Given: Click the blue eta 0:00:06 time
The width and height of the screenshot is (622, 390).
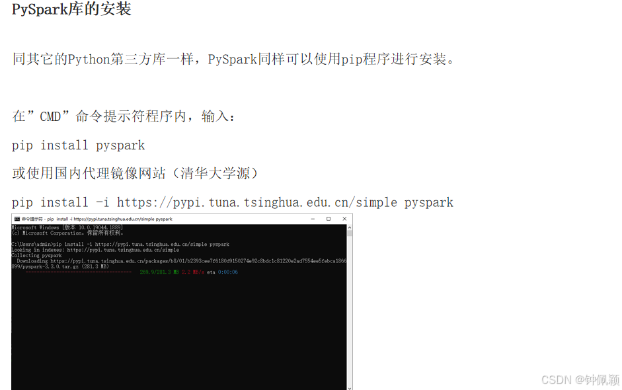Looking at the screenshot, I should (227, 272).
